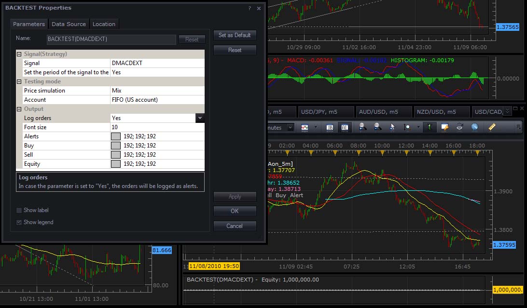Select the cursor pointer tool icon

[x=392, y=127]
